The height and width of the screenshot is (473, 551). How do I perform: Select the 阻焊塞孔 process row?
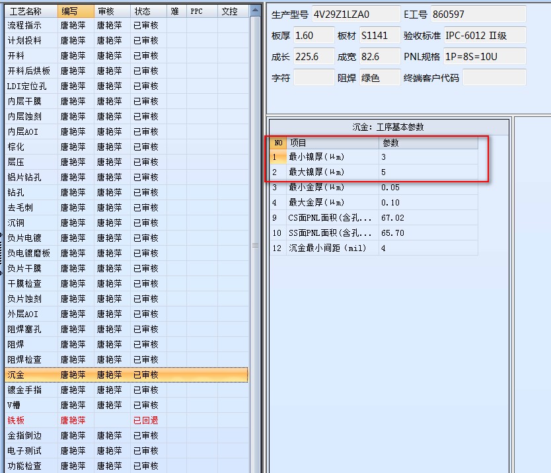[127, 329]
